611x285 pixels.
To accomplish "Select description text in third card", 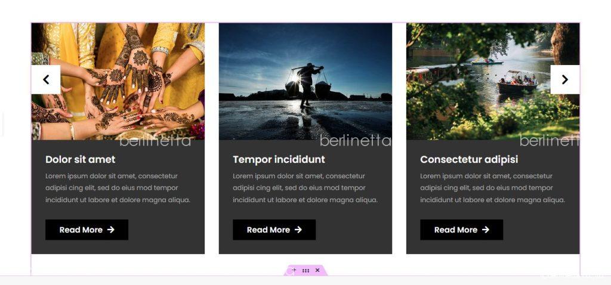I will pos(492,188).
